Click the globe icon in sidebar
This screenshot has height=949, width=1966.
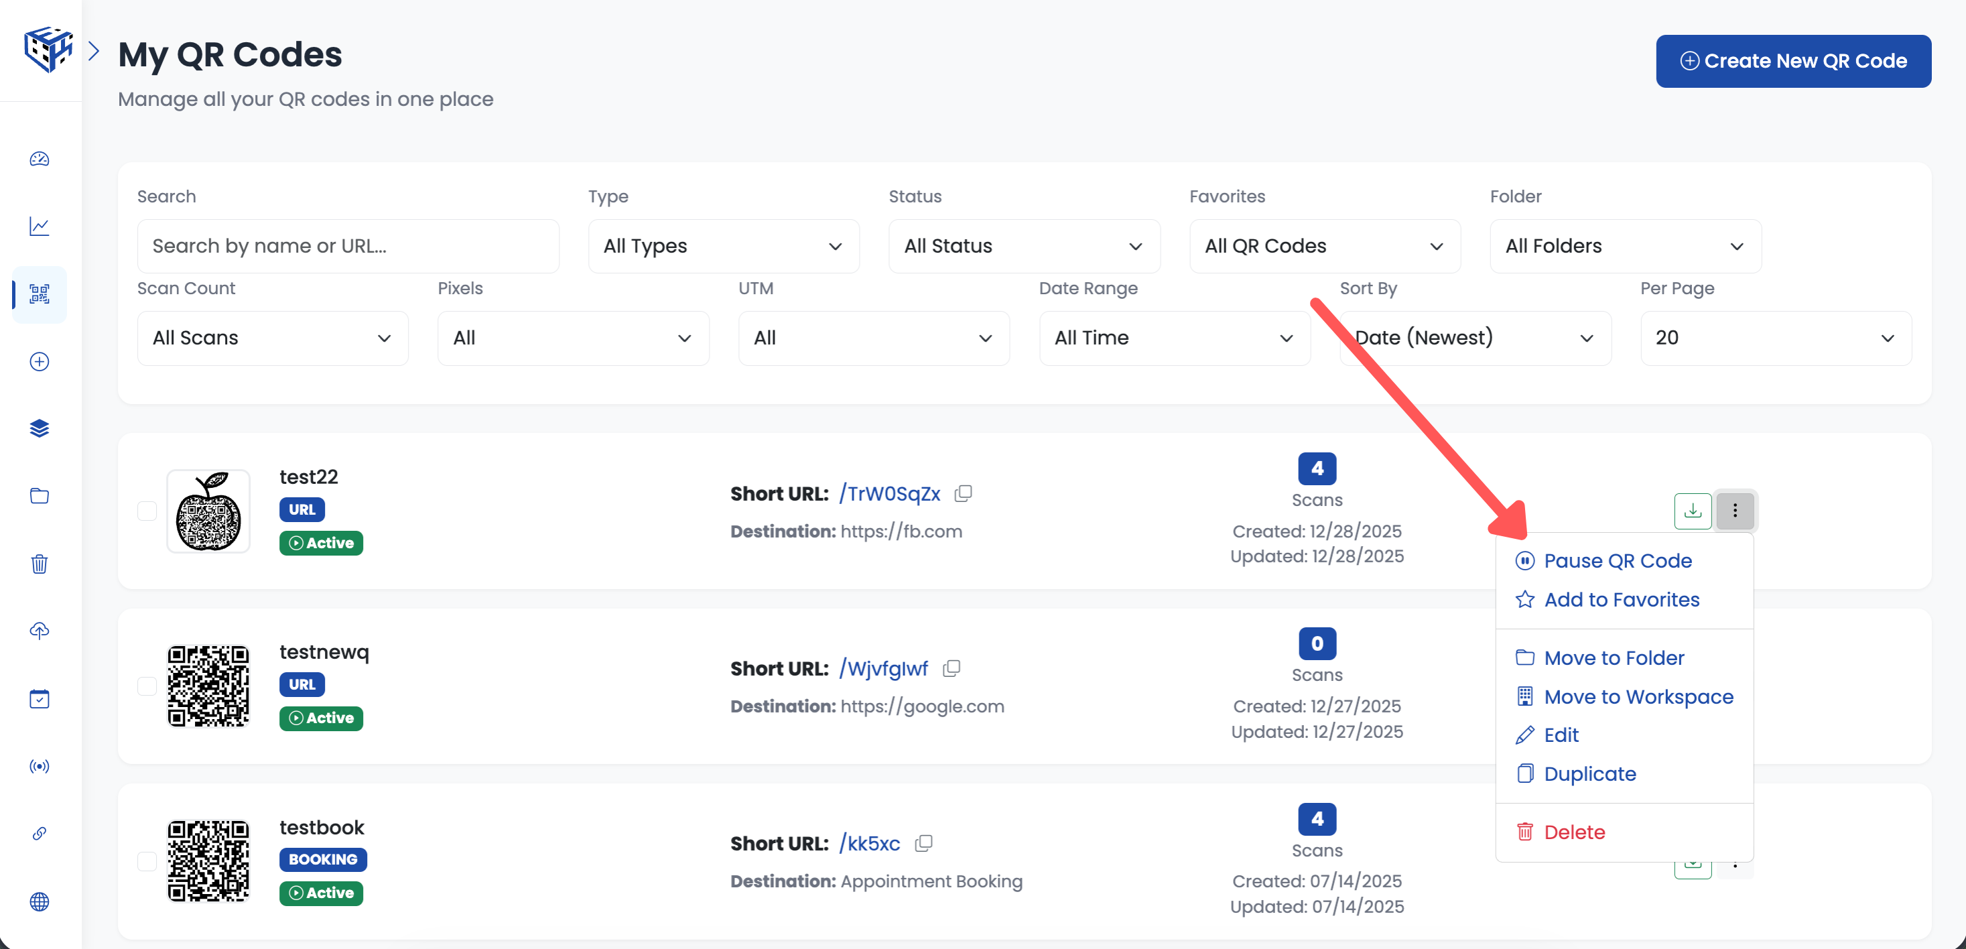(40, 901)
